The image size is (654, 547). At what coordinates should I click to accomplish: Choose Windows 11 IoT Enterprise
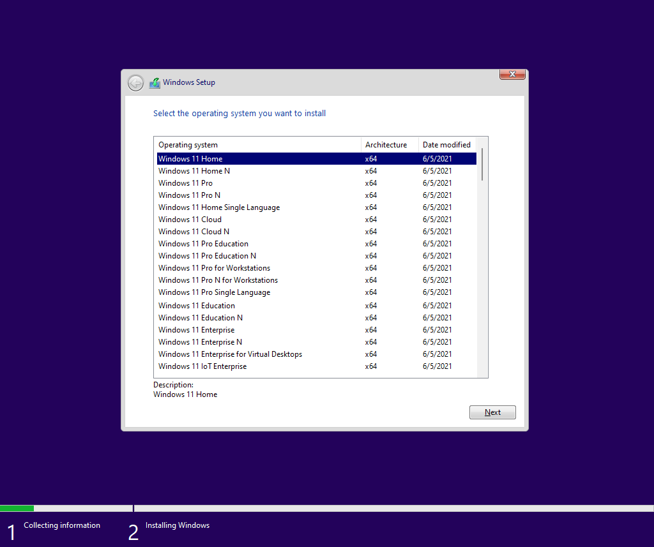click(317, 366)
